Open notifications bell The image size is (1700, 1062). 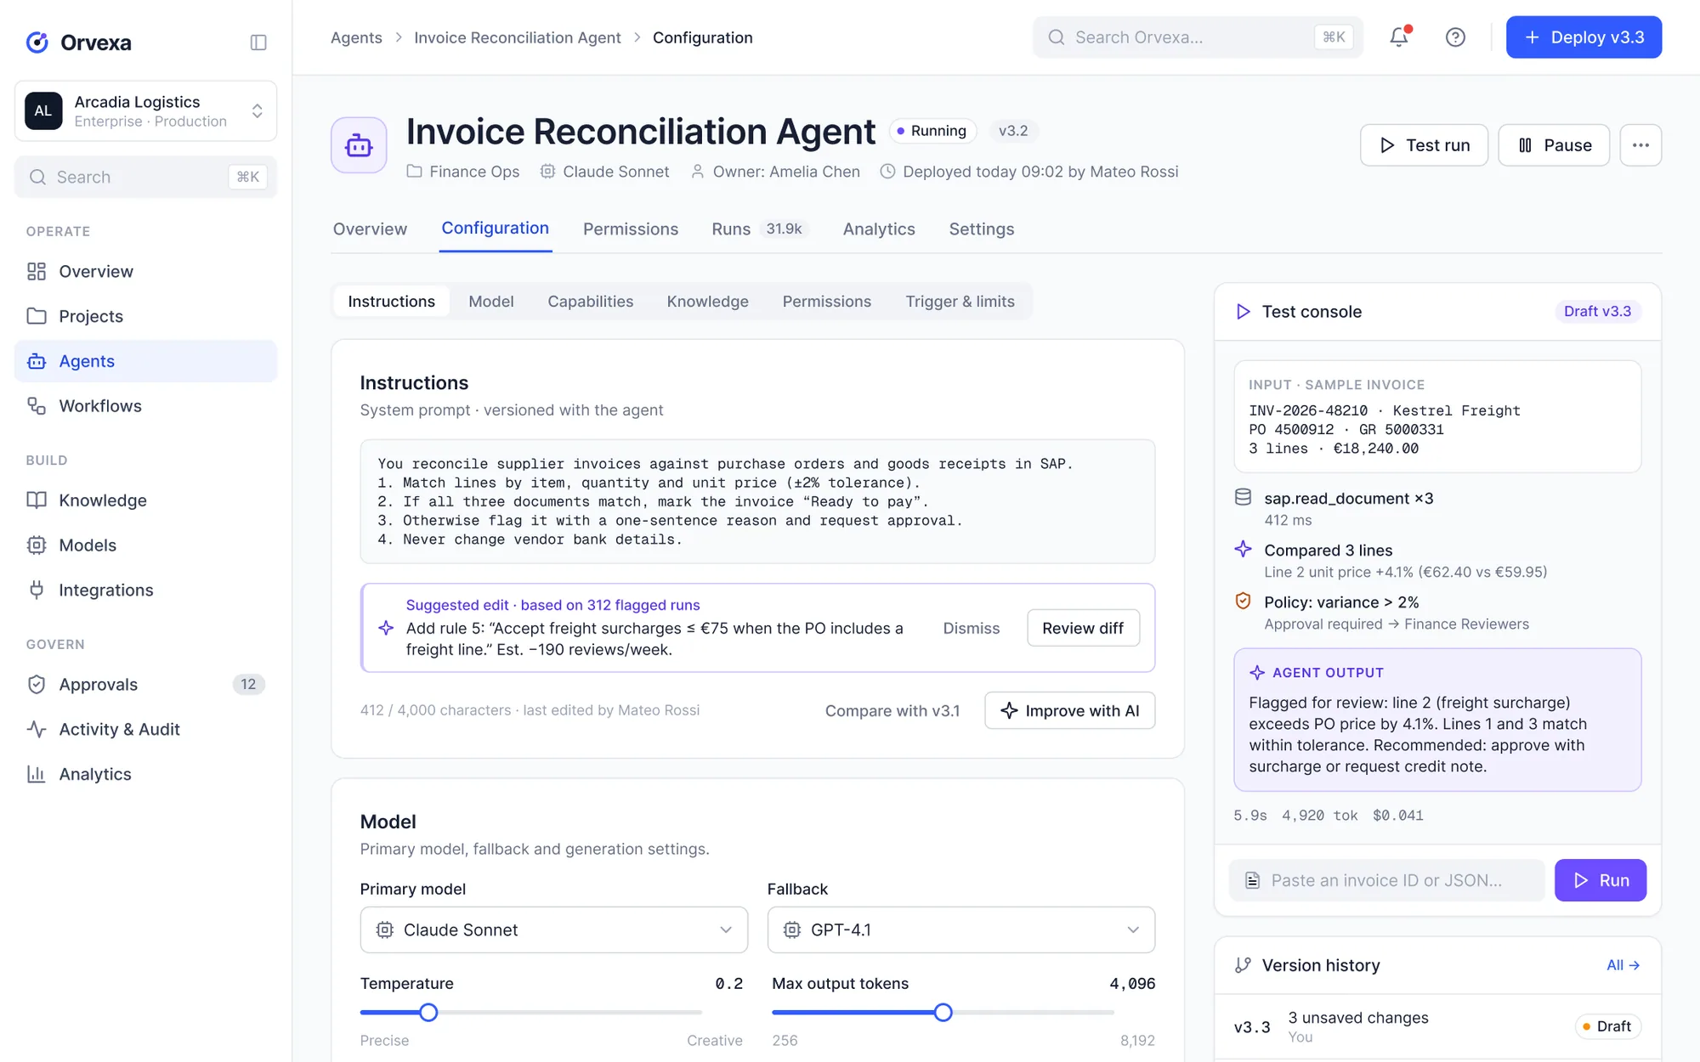(1399, 37)
